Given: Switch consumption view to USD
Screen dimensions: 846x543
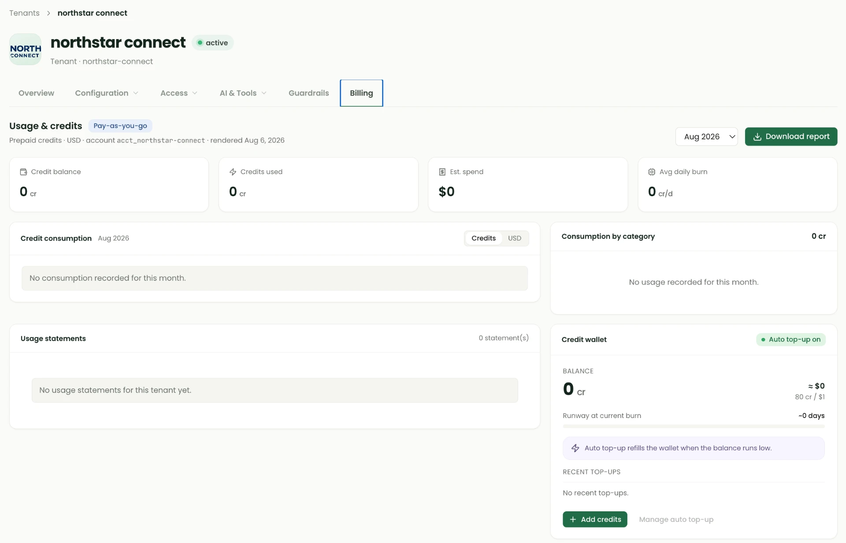Looking at the screenshot, I should click(514, 238).
